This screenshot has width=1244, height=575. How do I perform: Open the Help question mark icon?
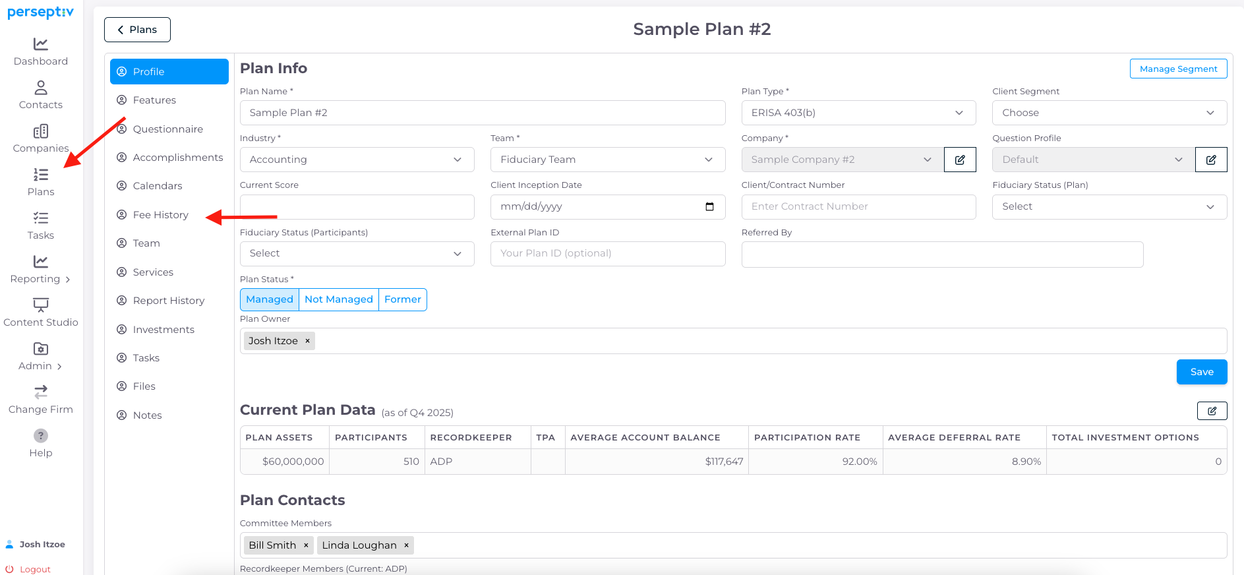pos(41,436)
